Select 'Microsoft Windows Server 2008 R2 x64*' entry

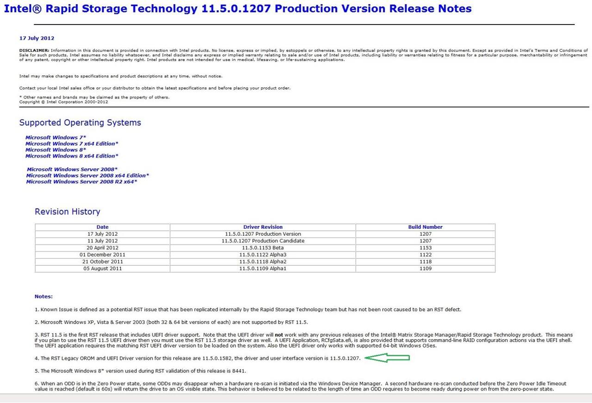(x=81, y=182)
